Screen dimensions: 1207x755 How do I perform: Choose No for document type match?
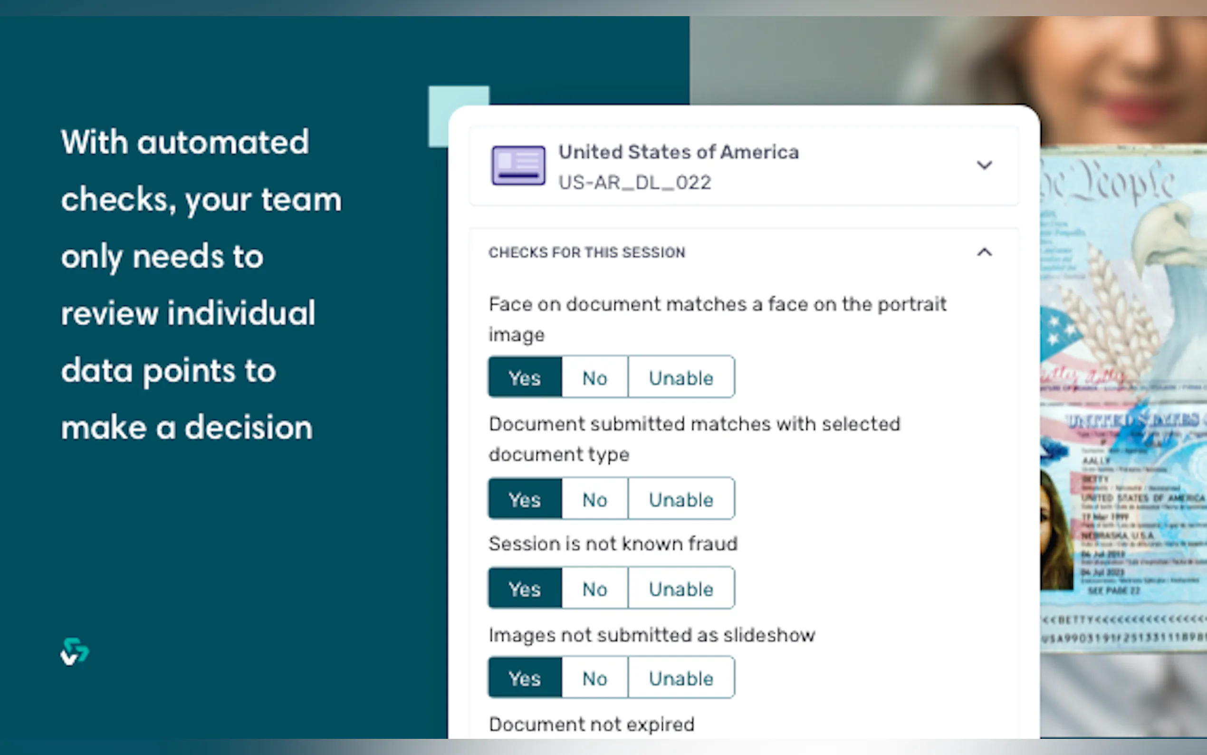(594, 499)
